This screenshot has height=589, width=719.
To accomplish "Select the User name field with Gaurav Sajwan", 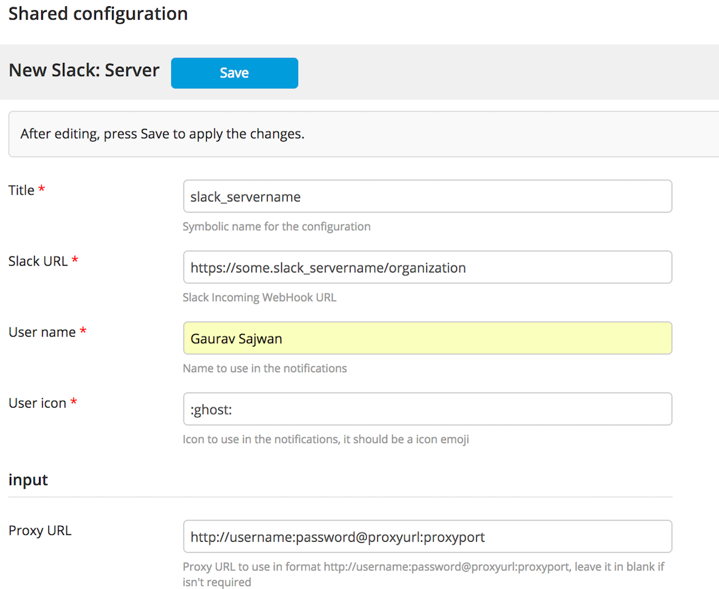I will [x=427, y=338].
